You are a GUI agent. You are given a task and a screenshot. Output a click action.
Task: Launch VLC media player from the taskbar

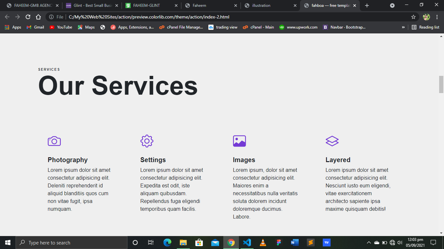[263, 243]
